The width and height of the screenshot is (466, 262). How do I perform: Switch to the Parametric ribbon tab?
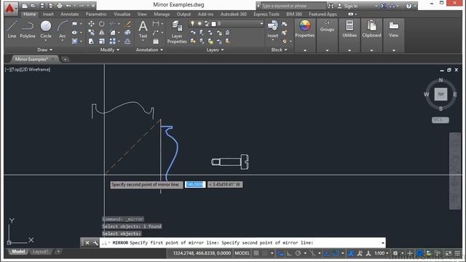pos(96,14)
